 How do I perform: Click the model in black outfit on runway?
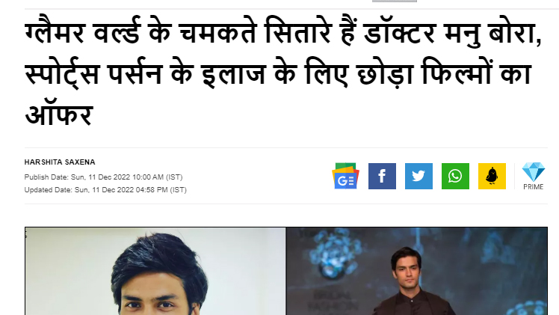click(x=412, y=282)
